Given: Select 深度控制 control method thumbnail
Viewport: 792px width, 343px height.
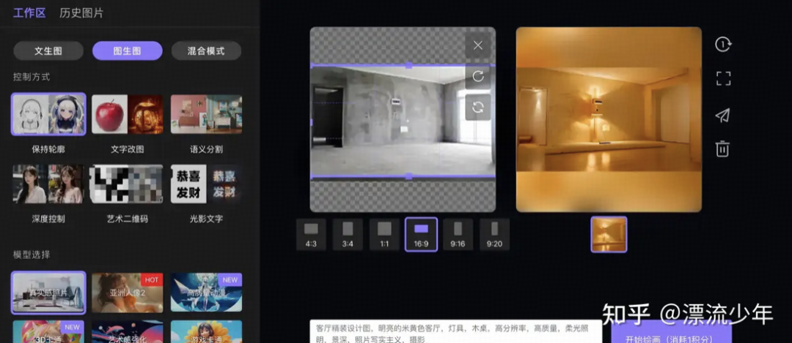Looking at the screenshot, I should (x=48, y=184).
